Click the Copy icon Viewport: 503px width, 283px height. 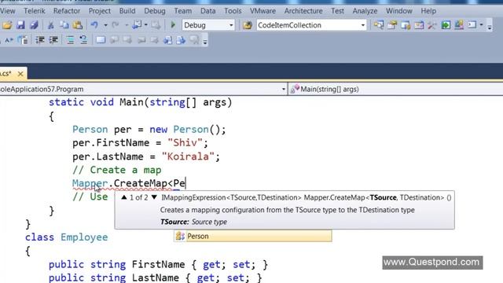coord(64,25)
